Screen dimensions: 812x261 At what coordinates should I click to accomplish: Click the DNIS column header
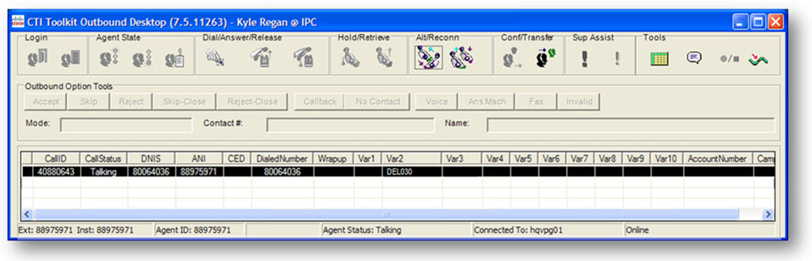tap(151, 158)
